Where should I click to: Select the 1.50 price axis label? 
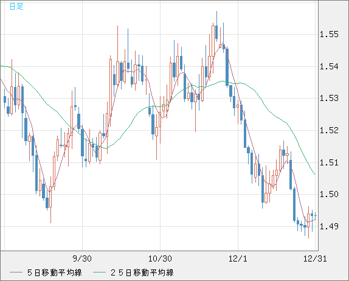[329, 194]
